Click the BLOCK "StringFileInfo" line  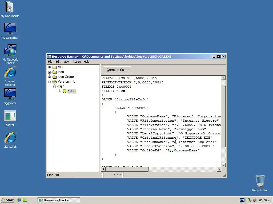pos(125,99)
